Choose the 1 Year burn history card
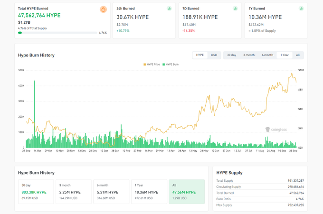Screen dimensions: 323x214 [x=149, y=192]
